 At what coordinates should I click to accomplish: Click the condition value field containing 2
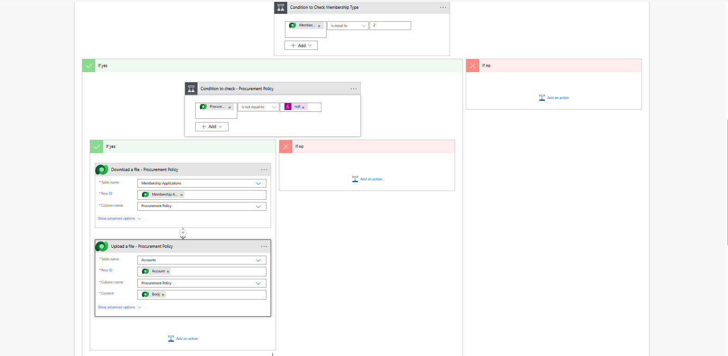[x=390, y=26]
